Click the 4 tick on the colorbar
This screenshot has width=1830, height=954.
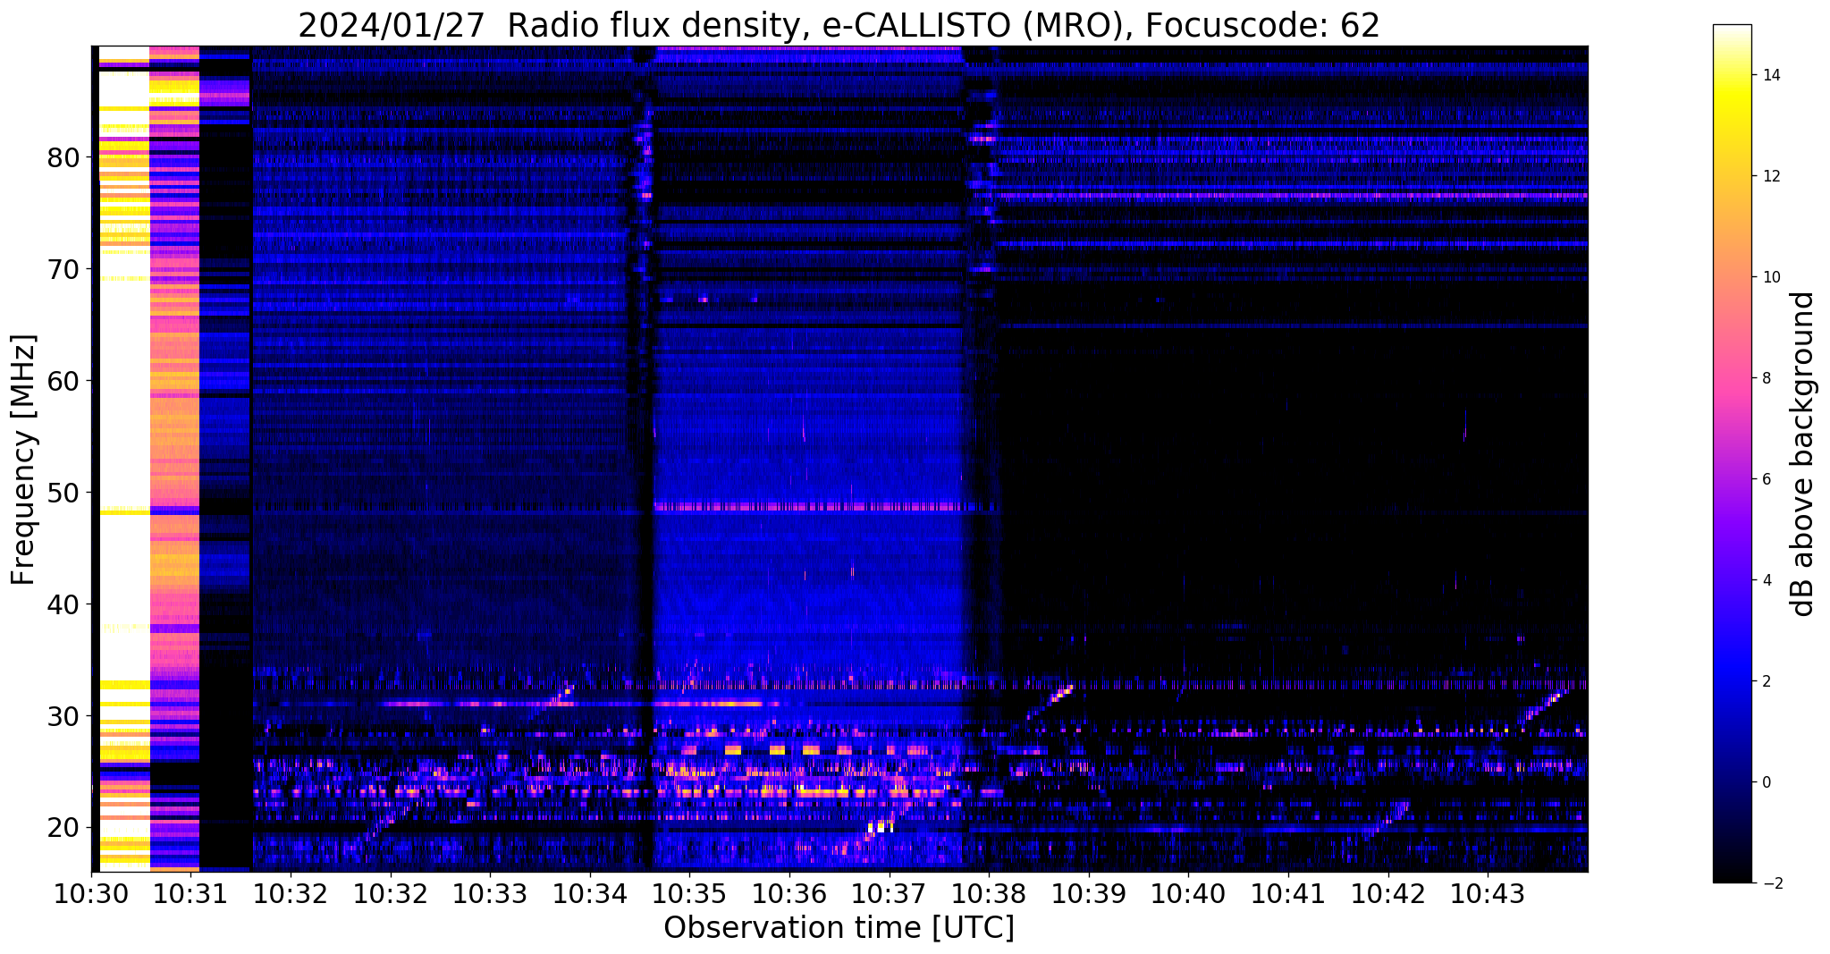[x=1766, y=580]
